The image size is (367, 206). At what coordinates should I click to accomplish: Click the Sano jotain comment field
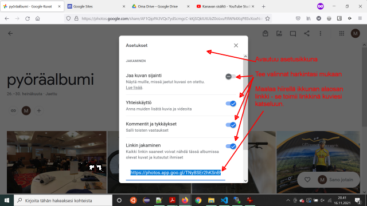pos(341,180)
